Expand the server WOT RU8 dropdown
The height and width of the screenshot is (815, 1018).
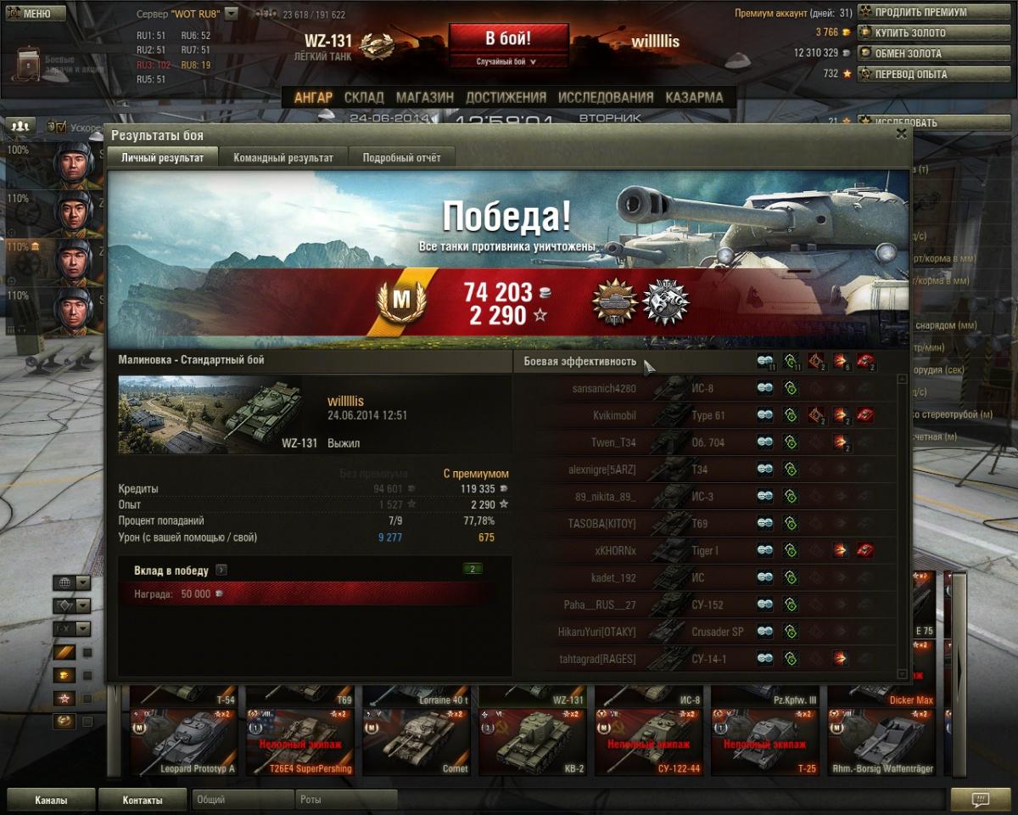[231, 14]
